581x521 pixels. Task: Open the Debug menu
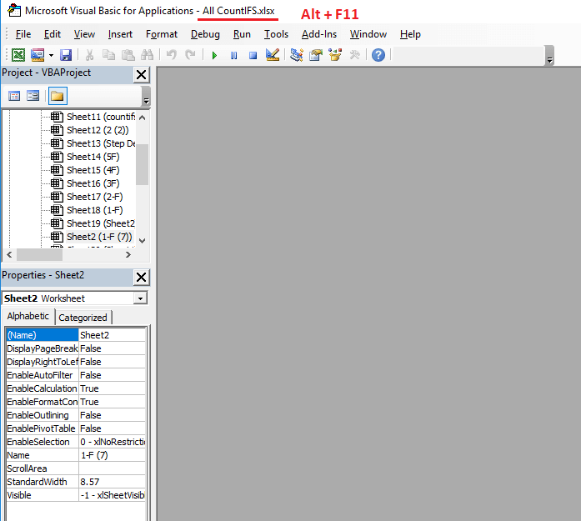[x=205, y=34]
